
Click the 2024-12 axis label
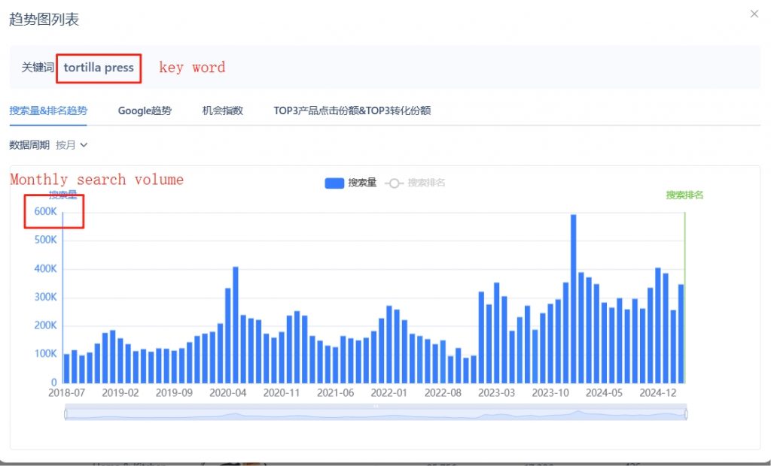point(658,393)
